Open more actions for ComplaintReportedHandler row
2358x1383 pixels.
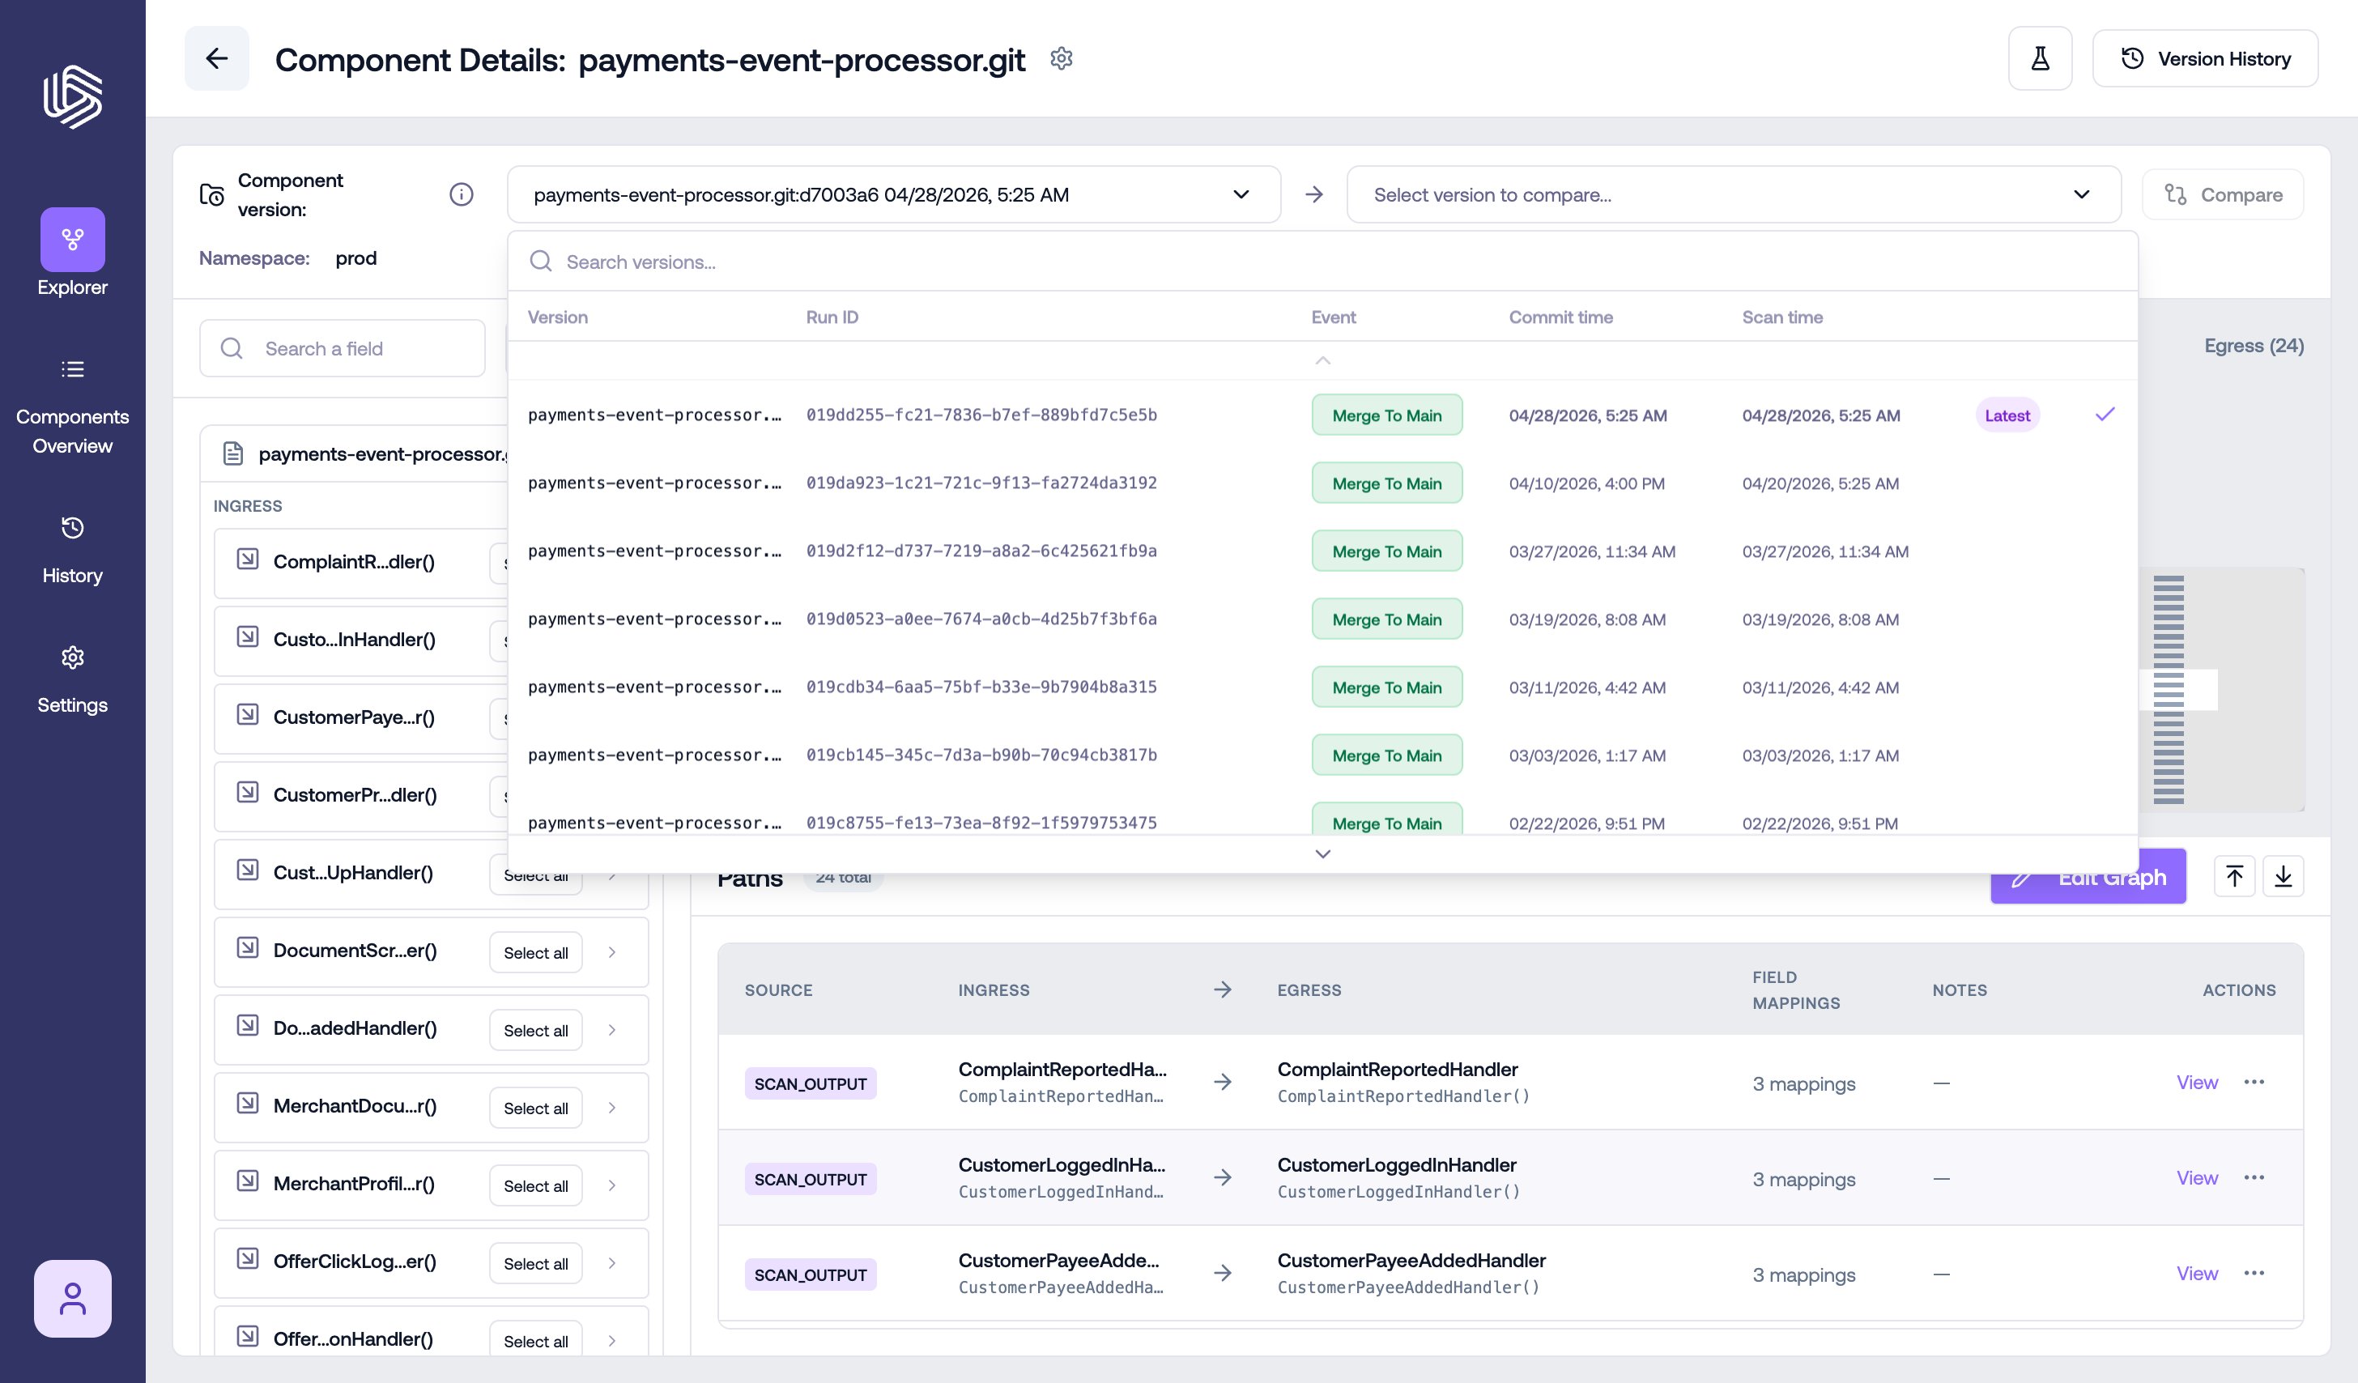(2254, 1082)
